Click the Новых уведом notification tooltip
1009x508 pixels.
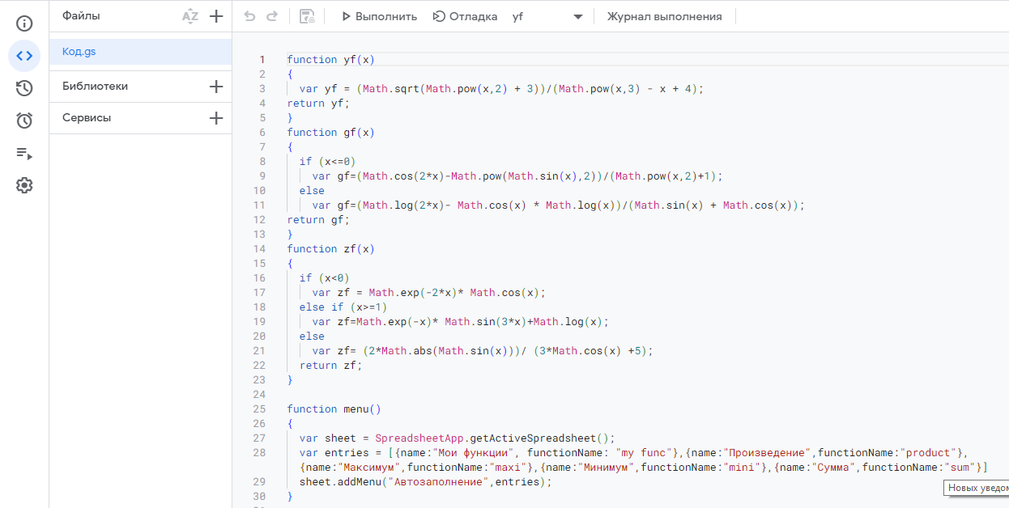coord(977,488)
